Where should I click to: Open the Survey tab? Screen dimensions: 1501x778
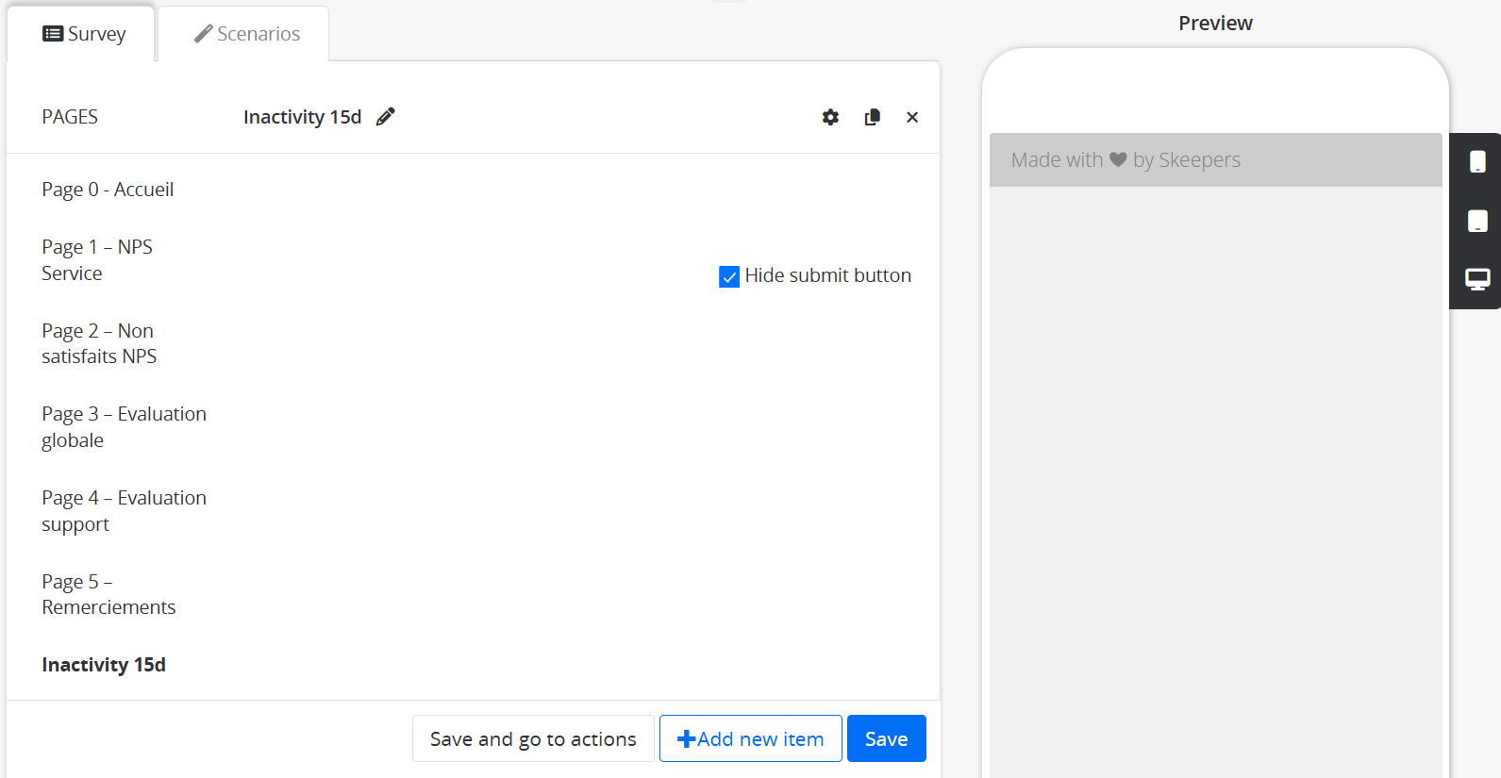[84, 34]
